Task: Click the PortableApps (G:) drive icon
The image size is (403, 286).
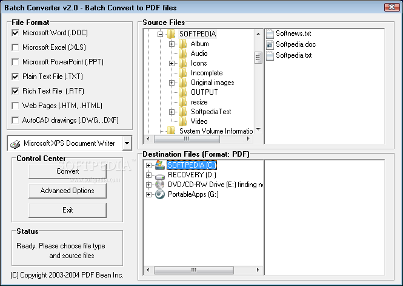Action: [x=160, y=194]
